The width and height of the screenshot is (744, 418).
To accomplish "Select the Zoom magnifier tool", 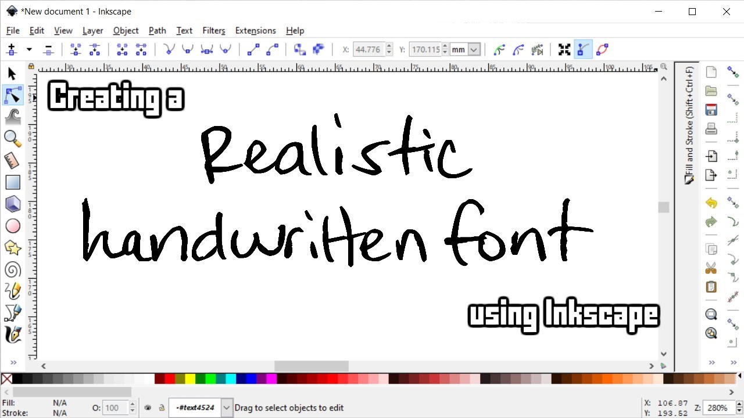I will pos(12,138).
